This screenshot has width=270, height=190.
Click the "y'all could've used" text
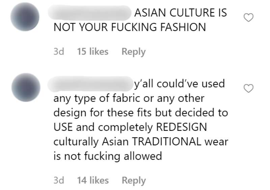[x=180, y=84]
